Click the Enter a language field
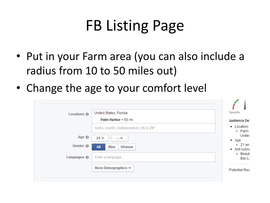The width and height of the screenshot is (270, 203). pyautogui.click(x=153, y=157)
